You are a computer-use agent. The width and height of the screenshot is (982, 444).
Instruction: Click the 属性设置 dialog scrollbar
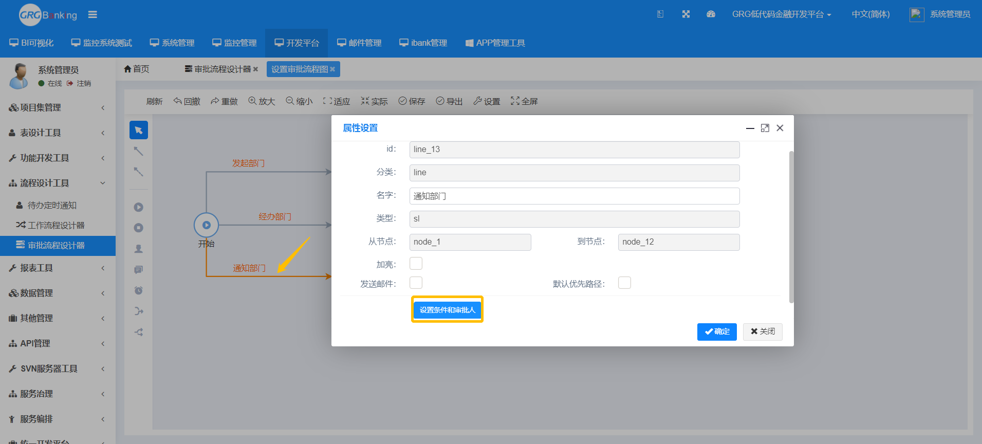pyautogui.click(x=791, y=227)
